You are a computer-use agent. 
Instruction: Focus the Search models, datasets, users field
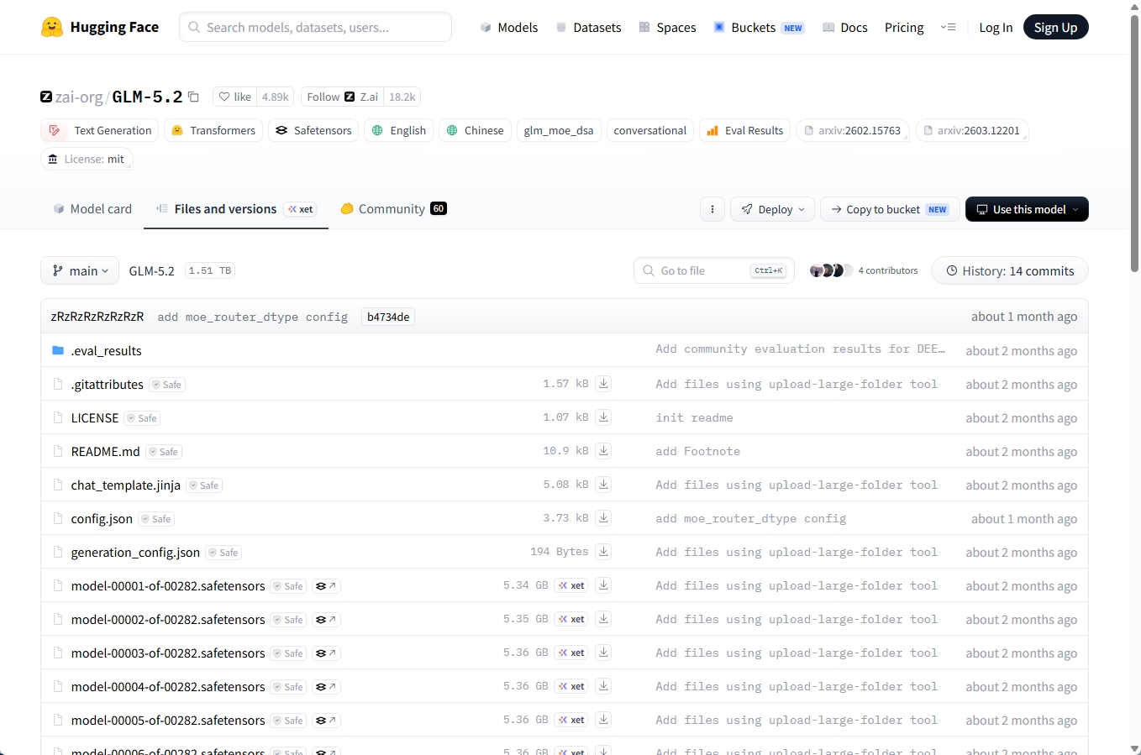click(x=315, y=27)
